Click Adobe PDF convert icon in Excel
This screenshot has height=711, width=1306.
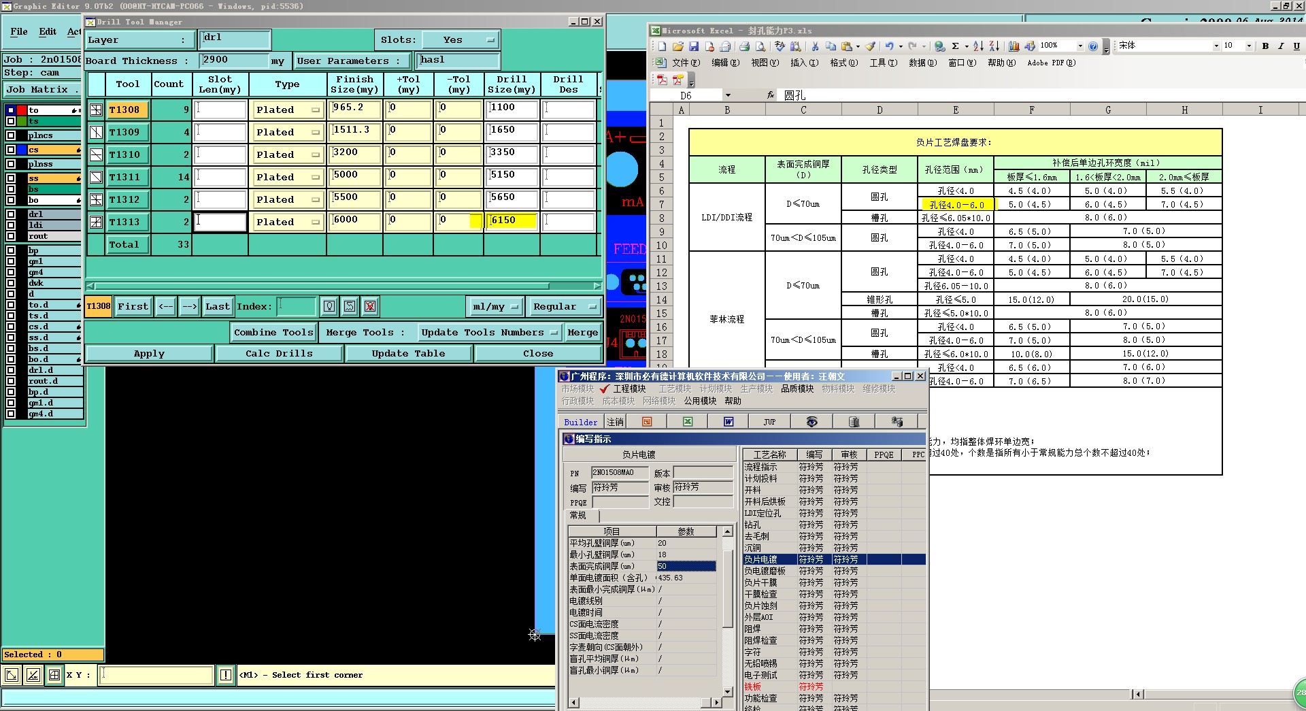(662, 80)
